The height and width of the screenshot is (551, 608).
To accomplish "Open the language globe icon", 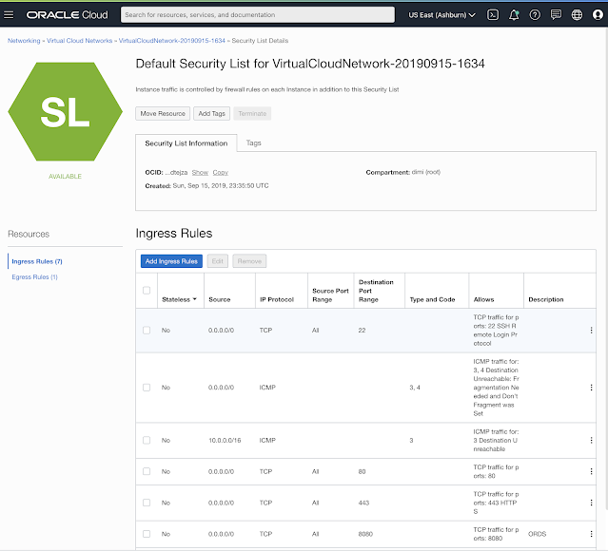I will 577,14.
